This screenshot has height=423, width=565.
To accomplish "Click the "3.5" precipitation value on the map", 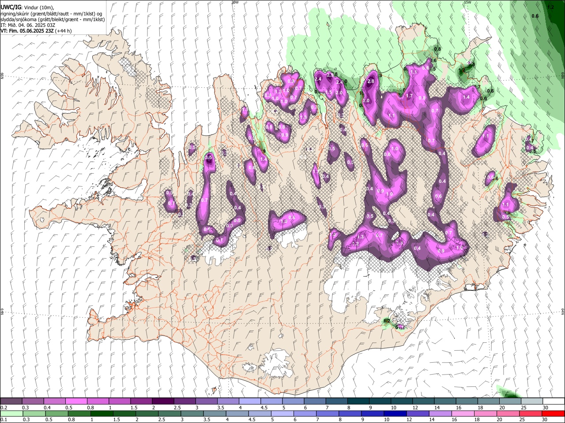I will click(x=209, y=157).
